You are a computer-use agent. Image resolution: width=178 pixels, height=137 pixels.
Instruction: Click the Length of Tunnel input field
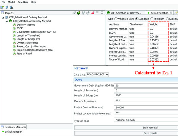tap(146, 90)
